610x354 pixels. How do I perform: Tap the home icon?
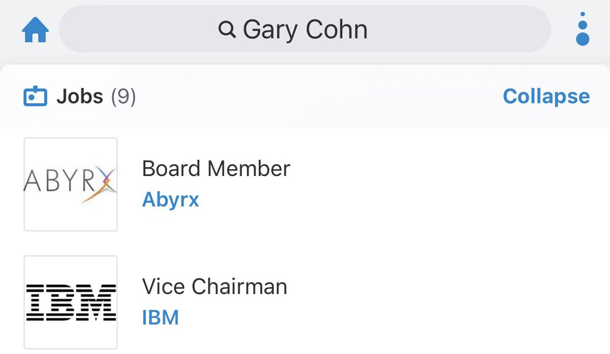tap(35, 30)
